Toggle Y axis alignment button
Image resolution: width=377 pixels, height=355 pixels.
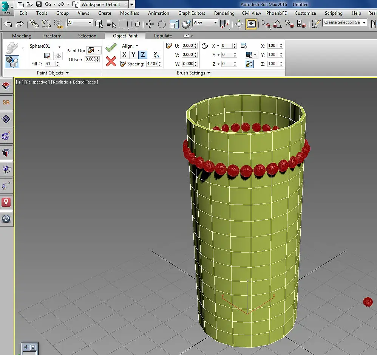point(133,55)
